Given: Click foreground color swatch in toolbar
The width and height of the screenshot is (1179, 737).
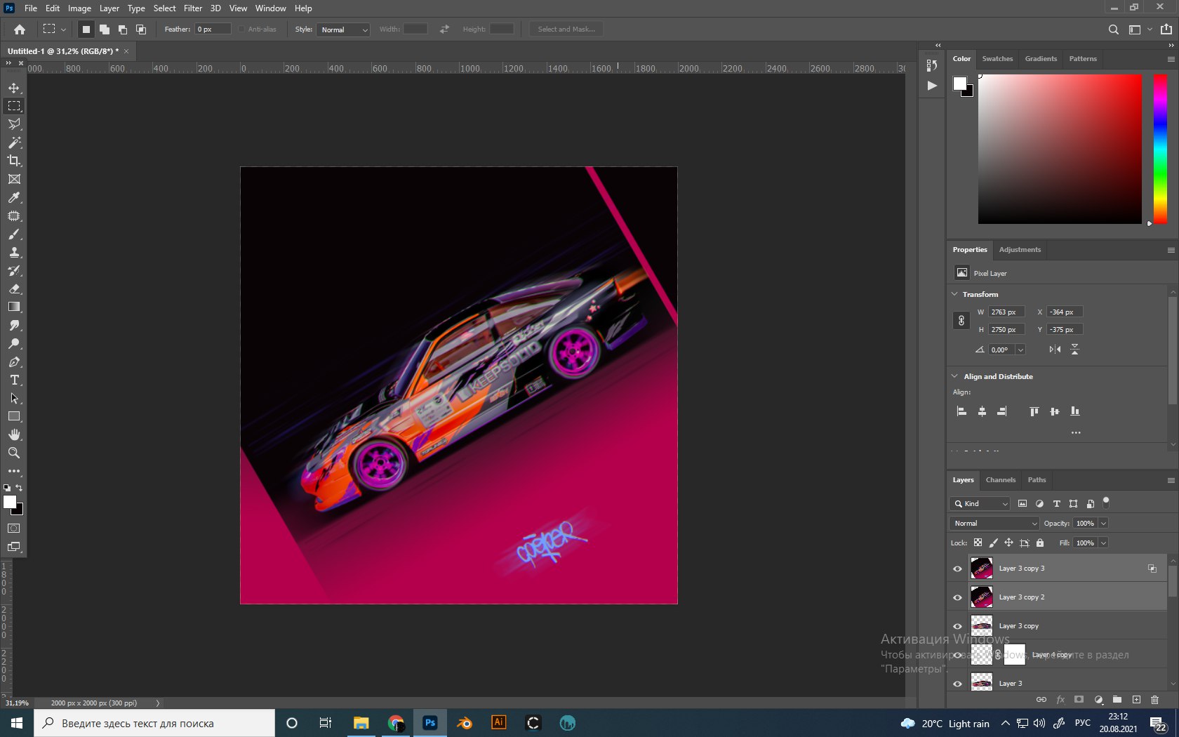Looking at the screenshot, I should coord(10,502).
